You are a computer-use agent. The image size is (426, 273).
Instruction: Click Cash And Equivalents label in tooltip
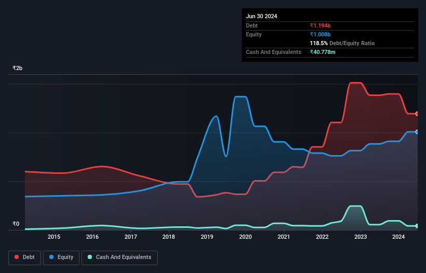273,52
